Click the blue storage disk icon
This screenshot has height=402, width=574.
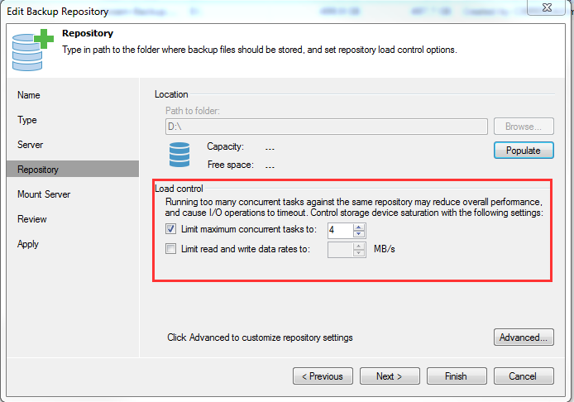[x=179, y=155]
